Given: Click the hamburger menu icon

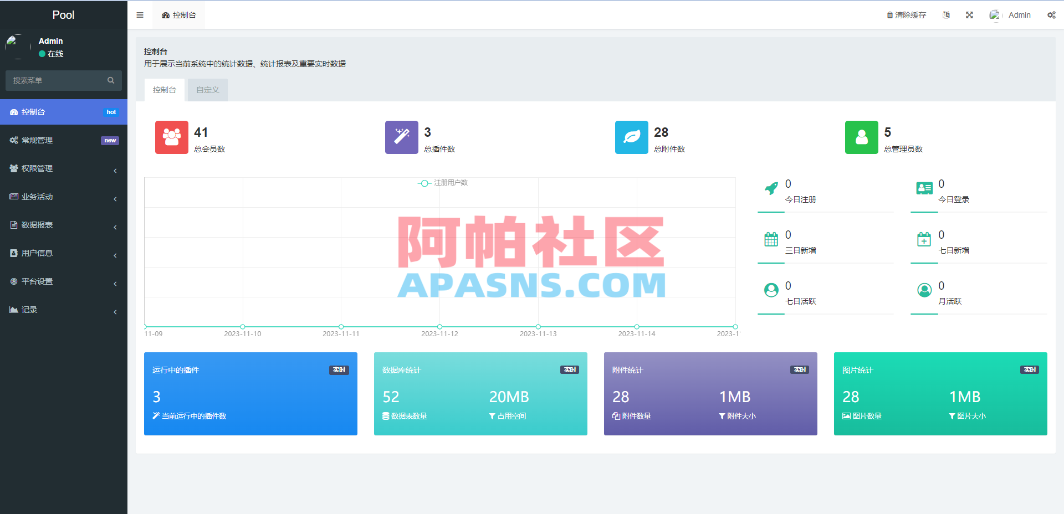Looking at the screenshot, I should [140, 14].
